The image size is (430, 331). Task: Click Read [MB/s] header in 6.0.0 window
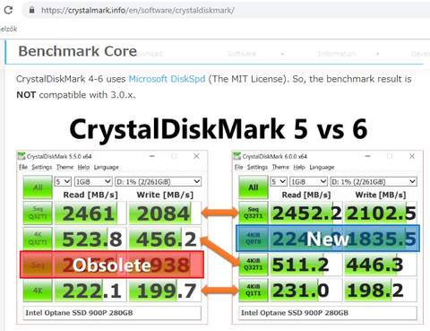[x=306, y=195]
